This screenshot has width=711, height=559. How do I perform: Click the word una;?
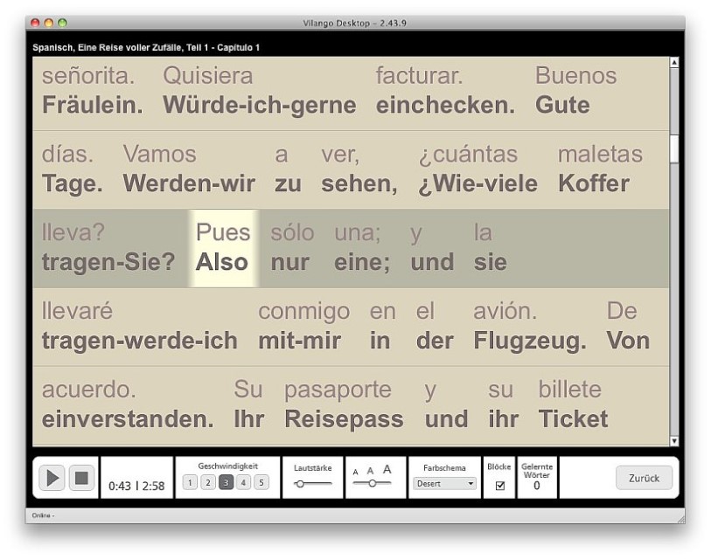(x=358, y=233)
